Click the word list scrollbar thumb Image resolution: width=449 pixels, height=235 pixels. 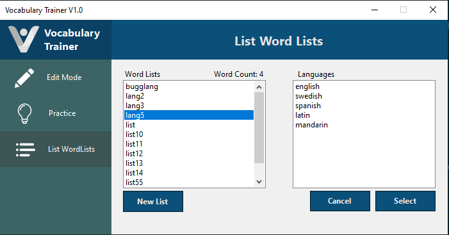click(259, 127)
